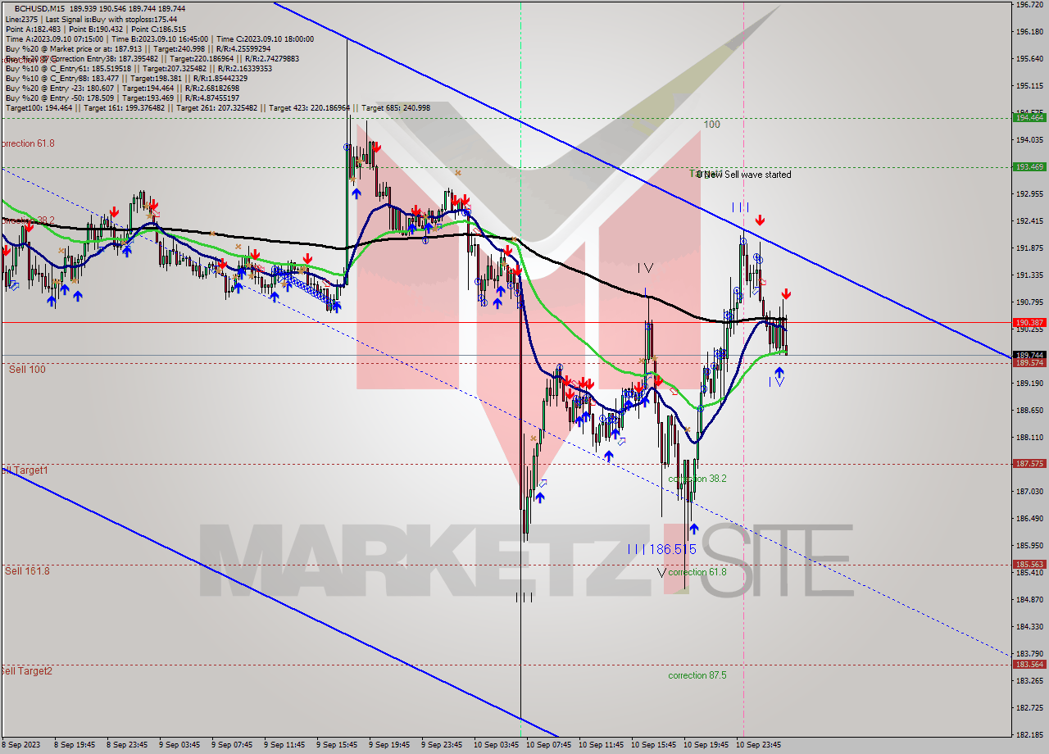Click the gray '100' Fibonacci label
The height and width of the screenshot is (754, 1049).
pyautogui.click(x=711, y=125)
